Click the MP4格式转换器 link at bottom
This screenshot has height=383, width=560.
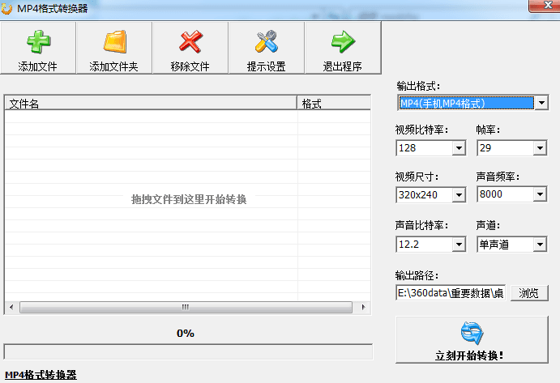pyautogui.click(x=41, y=375)
